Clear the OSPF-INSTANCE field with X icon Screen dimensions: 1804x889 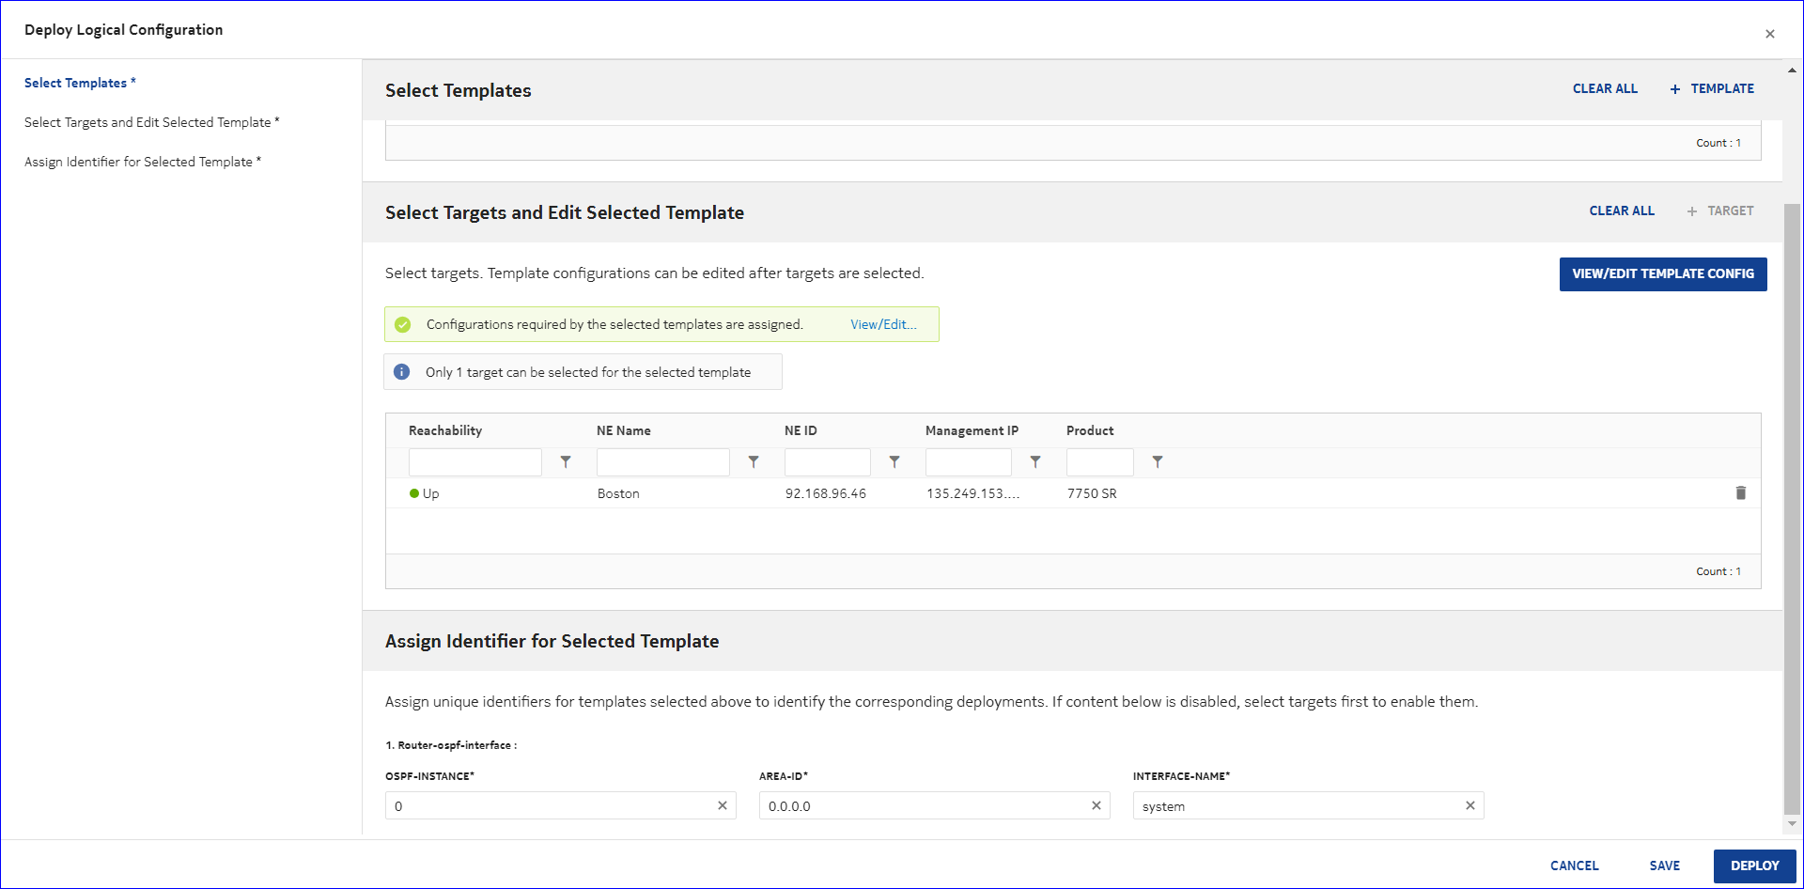click(x=723, y=806)
